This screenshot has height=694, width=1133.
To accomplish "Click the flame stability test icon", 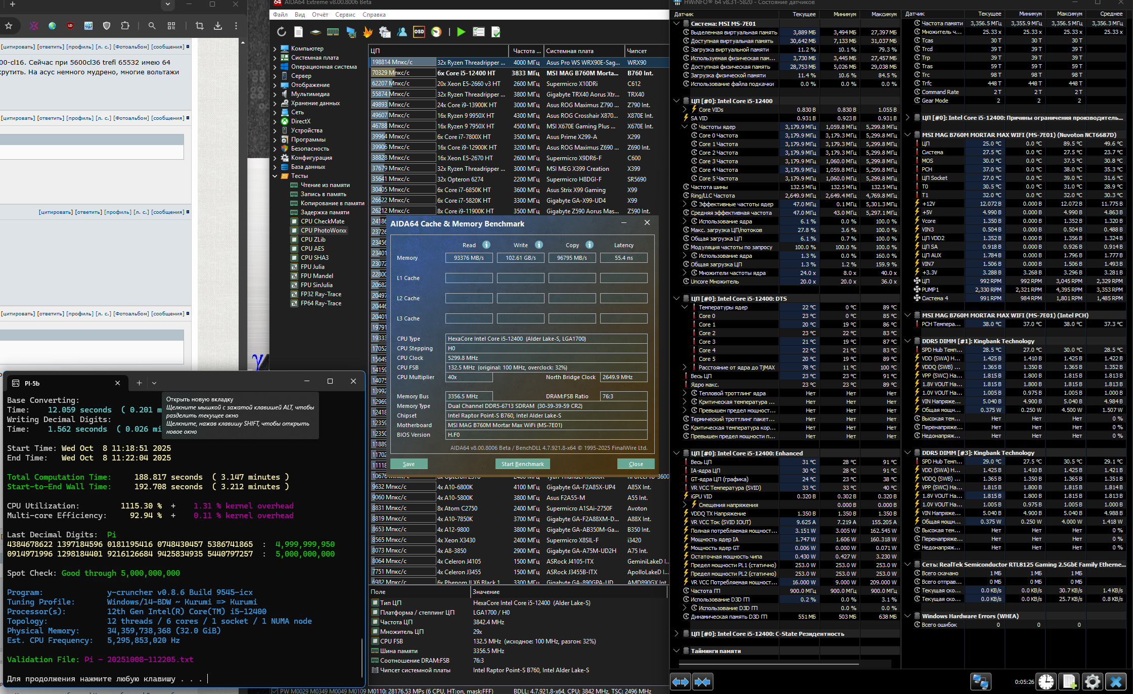I will click(x=368, y=32).
